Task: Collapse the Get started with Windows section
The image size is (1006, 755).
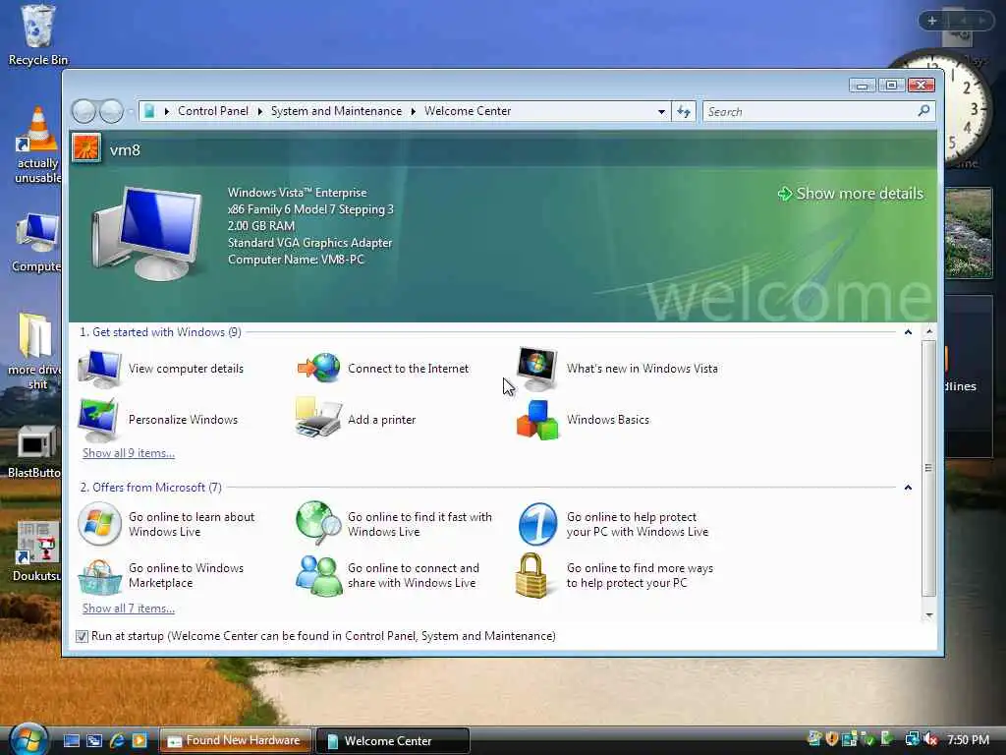Action: tap(908, 332)
